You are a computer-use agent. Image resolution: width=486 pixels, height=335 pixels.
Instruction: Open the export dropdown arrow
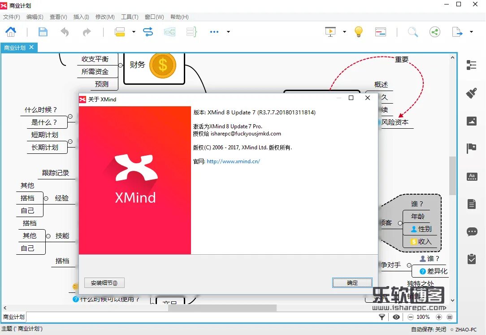(472, 31)
